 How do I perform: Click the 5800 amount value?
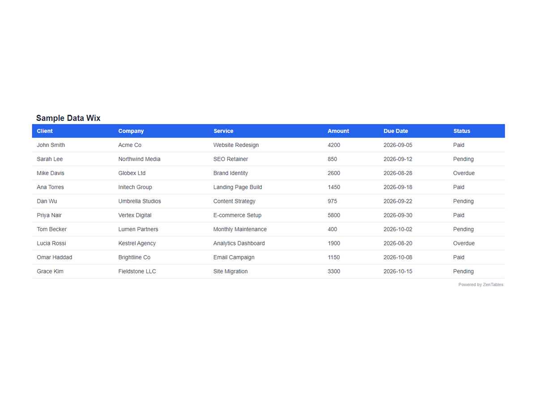click(x=334, y=215)
